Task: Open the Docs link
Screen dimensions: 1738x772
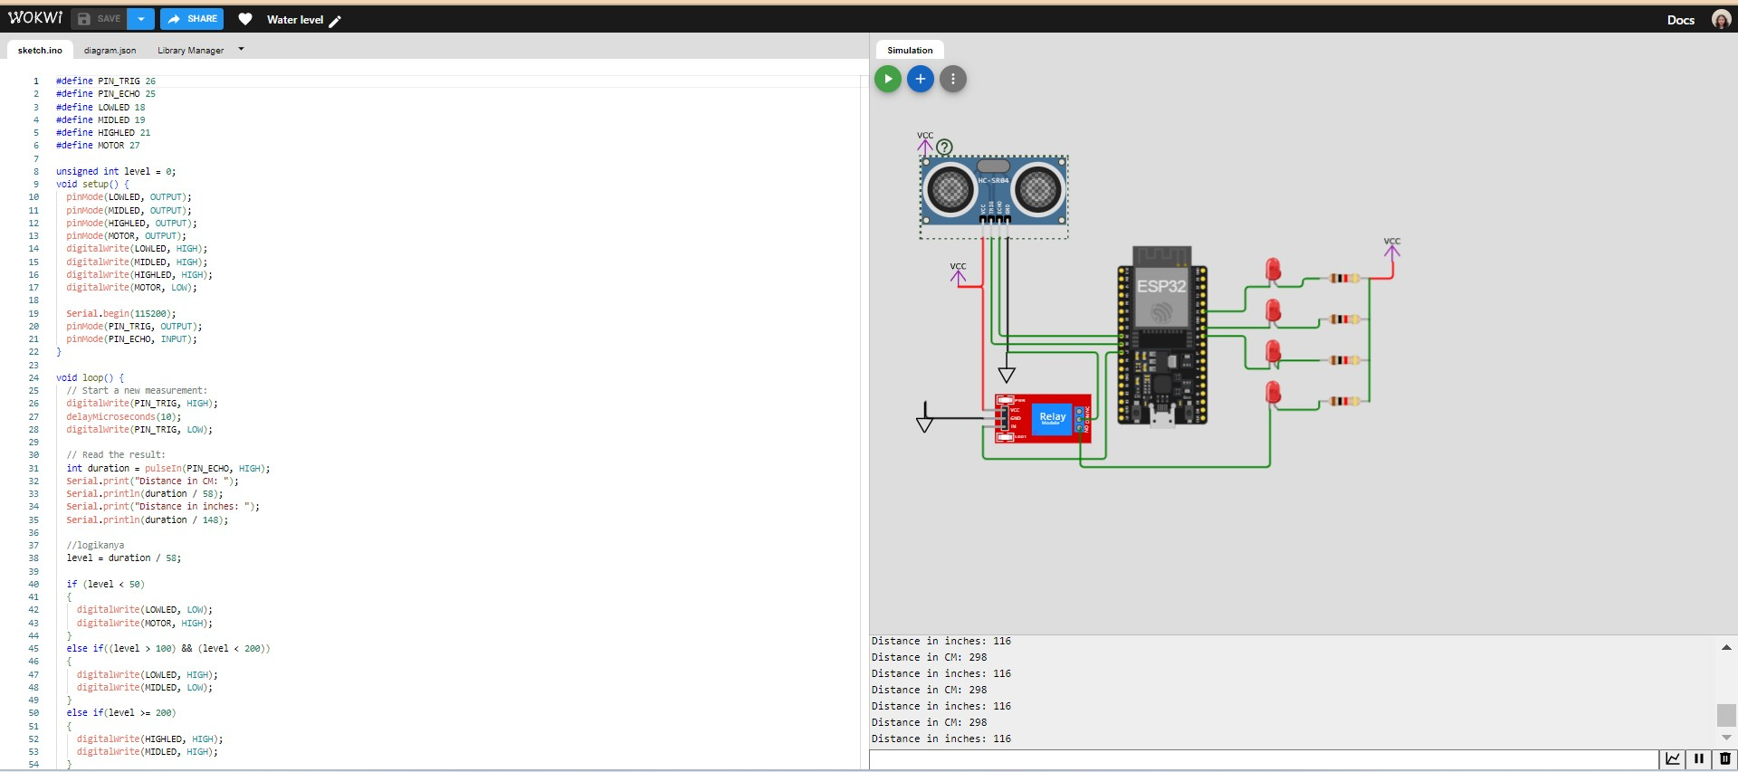Action: (x=1680, y=20)
